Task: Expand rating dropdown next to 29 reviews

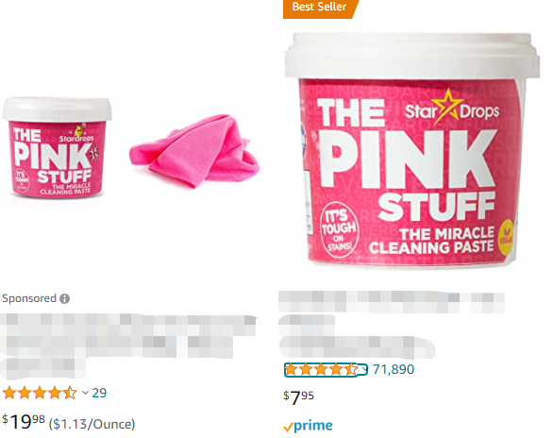Action: coord(85,393)
